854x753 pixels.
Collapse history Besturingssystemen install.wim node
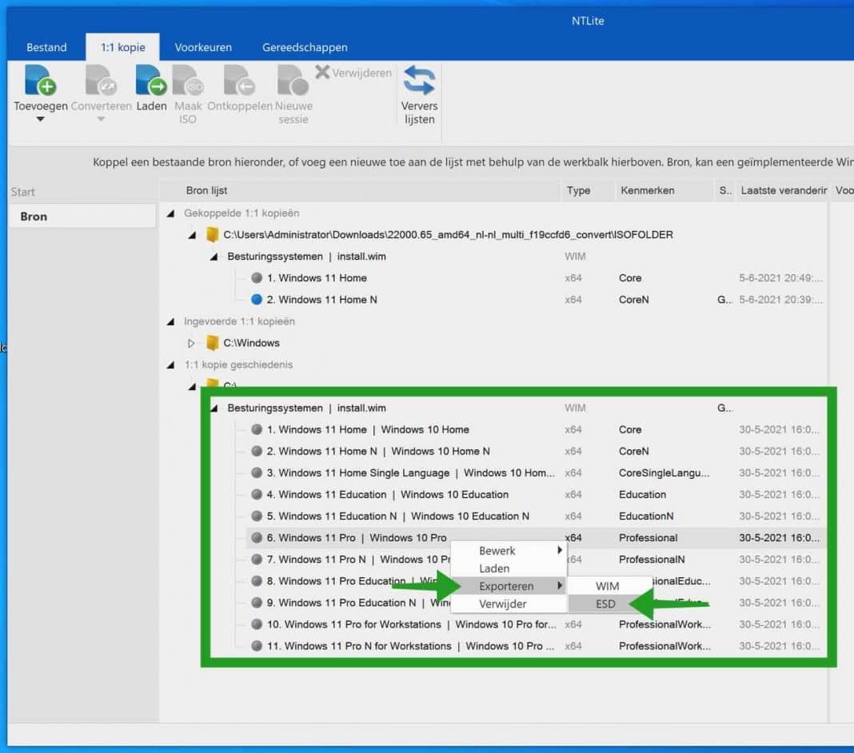(x=214, y=408)
